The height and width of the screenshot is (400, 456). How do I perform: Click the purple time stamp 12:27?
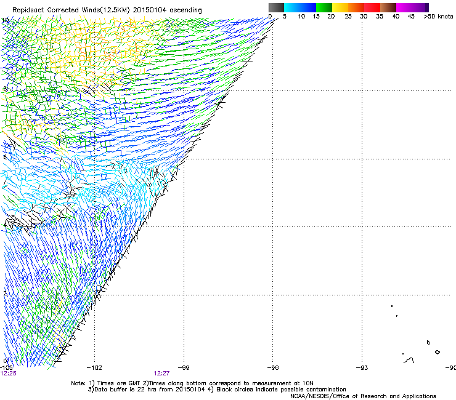(x=161, y=374)
